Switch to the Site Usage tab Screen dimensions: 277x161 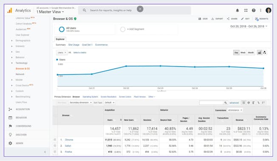tap(73, 45)
